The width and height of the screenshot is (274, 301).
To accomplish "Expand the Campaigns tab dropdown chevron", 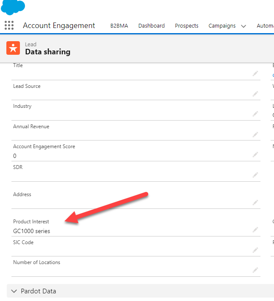I will pos(244,26).
